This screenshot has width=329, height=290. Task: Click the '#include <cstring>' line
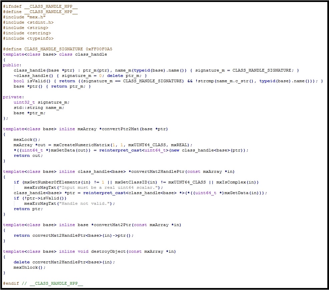tap(27, 33)
